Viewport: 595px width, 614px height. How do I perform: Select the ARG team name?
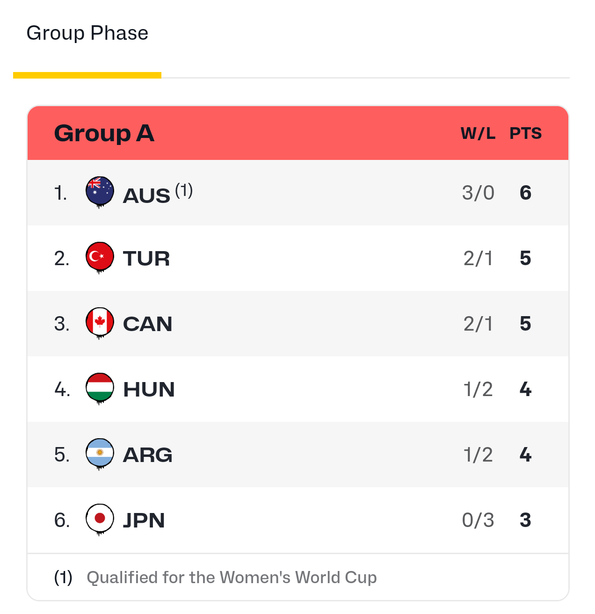pyautogui.click(x=147, y=455)
